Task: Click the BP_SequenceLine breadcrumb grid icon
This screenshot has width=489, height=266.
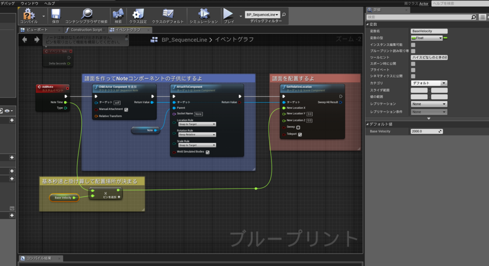Action: pyautogui.click(x=154, y=40)
